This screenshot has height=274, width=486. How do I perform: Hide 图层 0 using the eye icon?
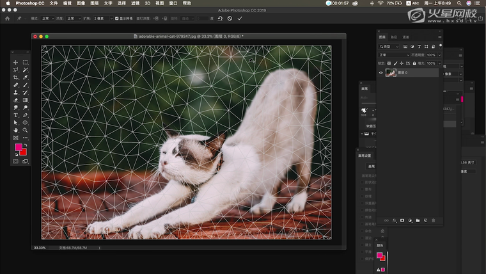coord(381,73)
